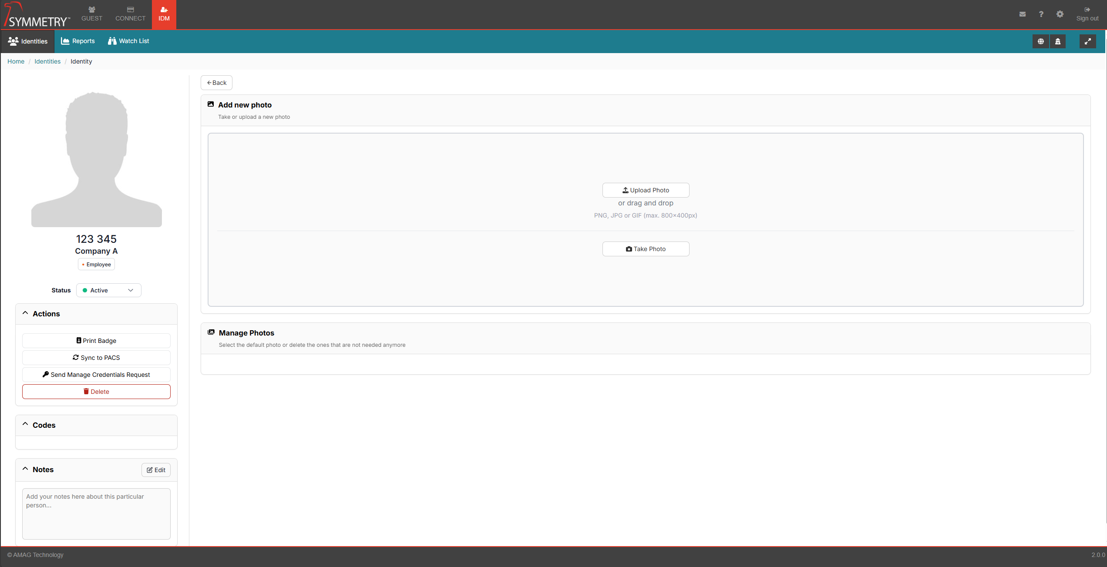Image resolution: width=1107 pixels, height=567 pixels.
Task: Collapse the Actions panel
Action: pyautogui.click(x=25, y=313)
